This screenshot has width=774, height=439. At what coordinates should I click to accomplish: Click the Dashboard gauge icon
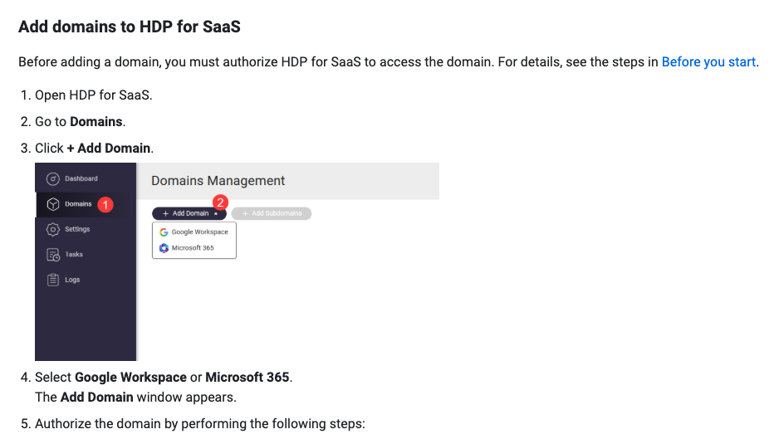click(53, 178)
